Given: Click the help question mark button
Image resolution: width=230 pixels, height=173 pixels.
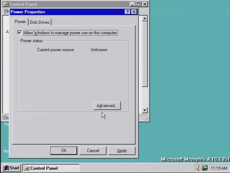Looking at the screenshot, I should 128,12.
